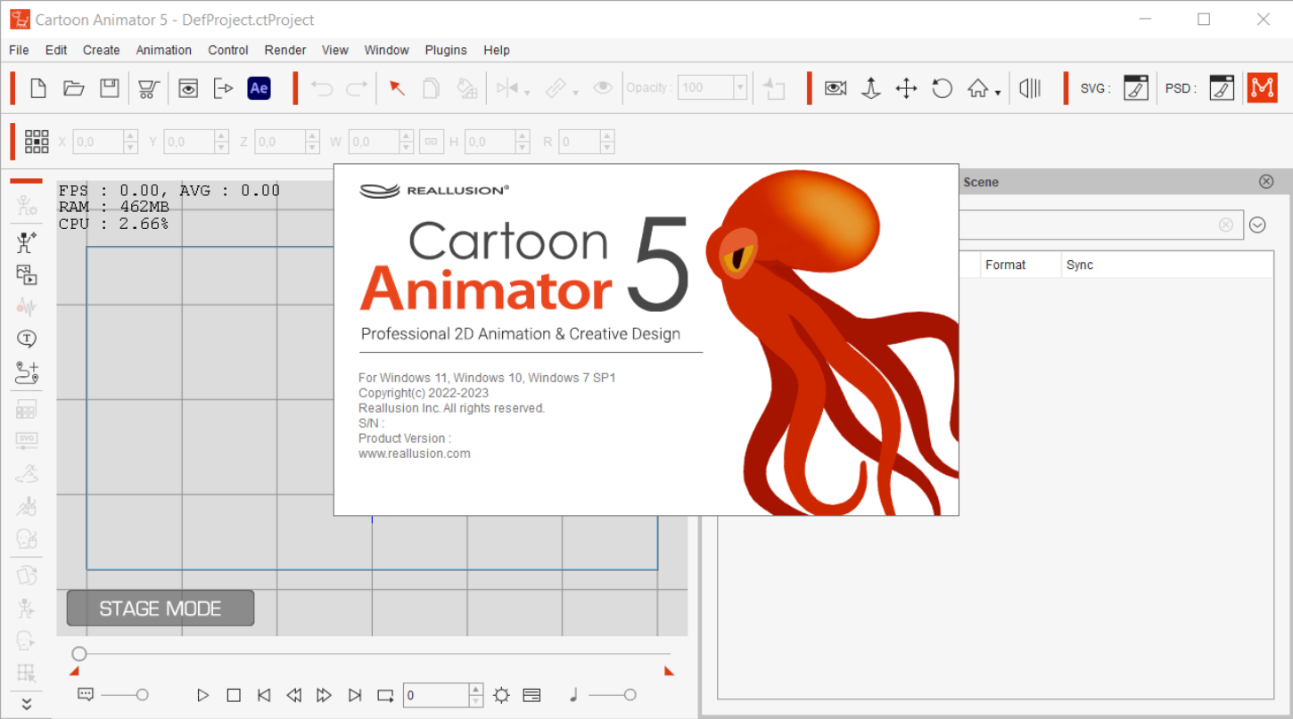Viewport: 1293px width, 719px height.
Task: Play the animation
Action: [x=203, y=695]
